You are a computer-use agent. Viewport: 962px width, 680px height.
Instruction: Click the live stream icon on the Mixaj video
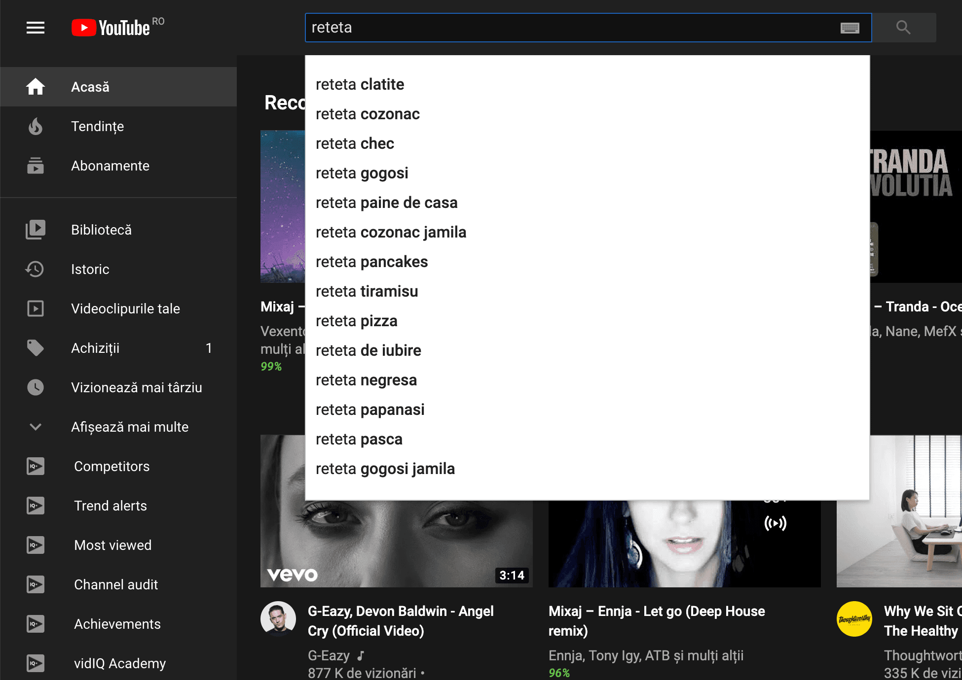tap(776, 523)
